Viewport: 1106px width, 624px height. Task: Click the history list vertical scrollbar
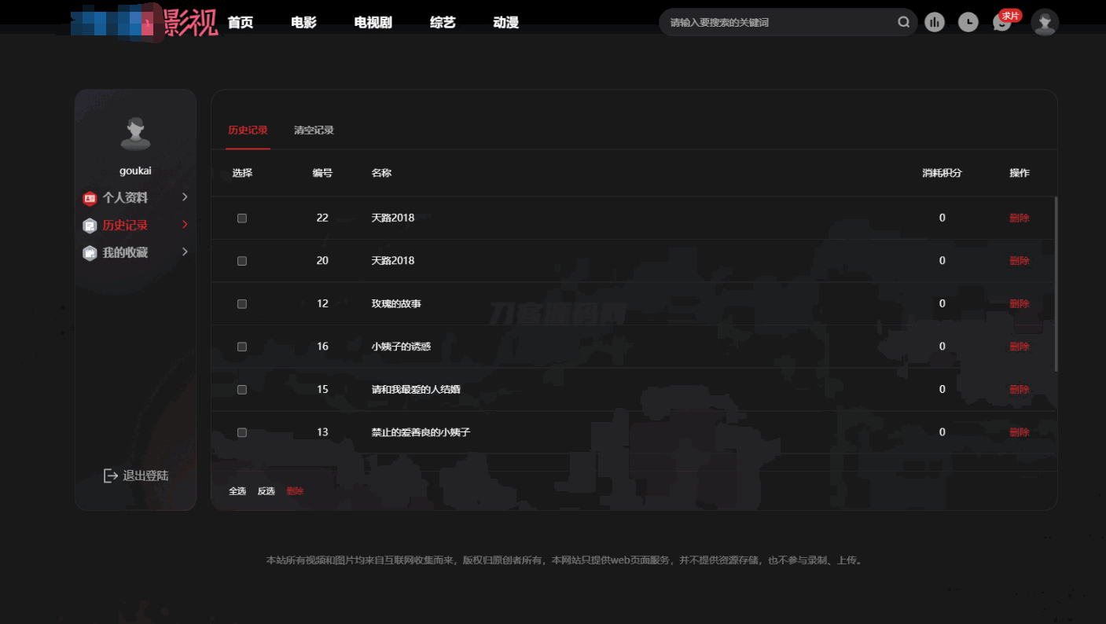[1056, 283]
